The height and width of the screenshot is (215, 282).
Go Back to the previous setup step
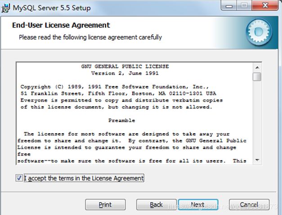point(156,205)
